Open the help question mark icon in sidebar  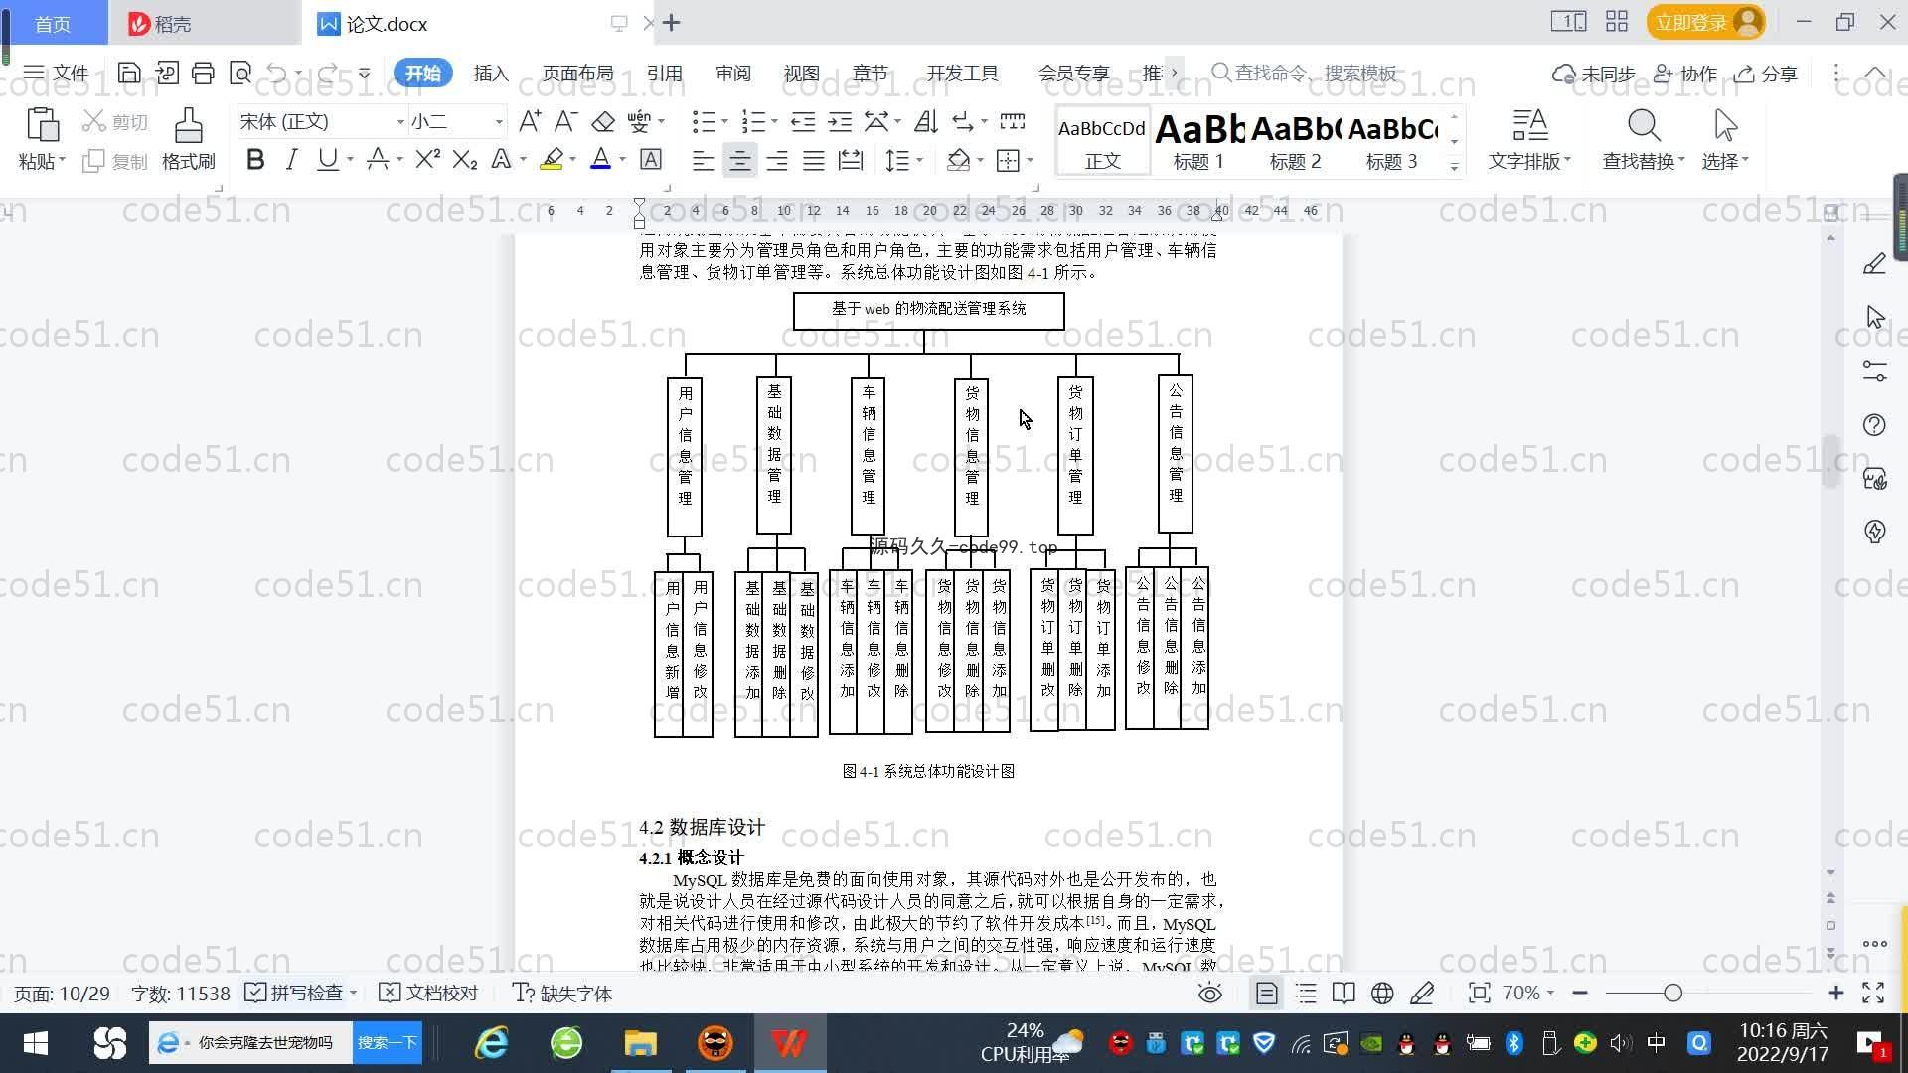1874,425
